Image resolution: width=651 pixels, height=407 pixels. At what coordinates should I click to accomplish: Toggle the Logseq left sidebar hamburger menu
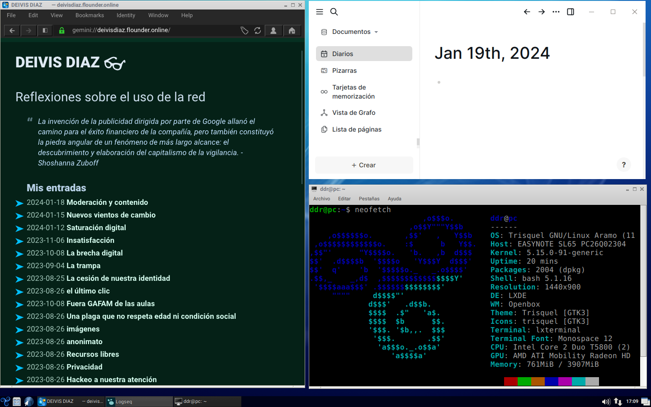coord(320,12)
